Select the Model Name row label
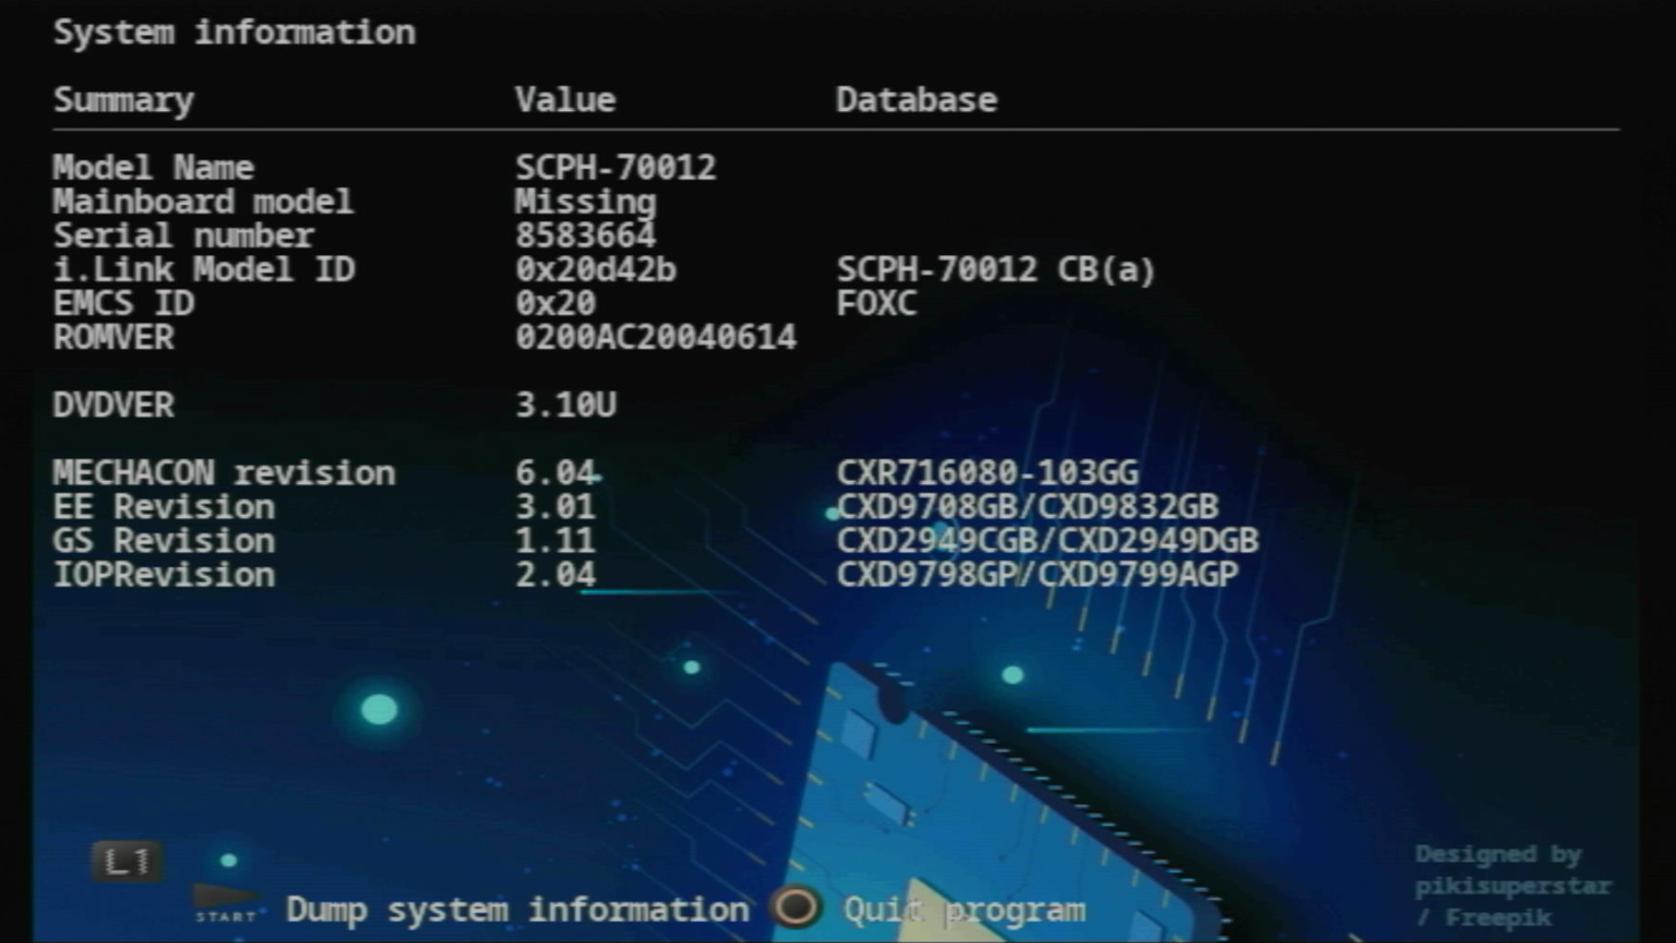 [153, 167]
